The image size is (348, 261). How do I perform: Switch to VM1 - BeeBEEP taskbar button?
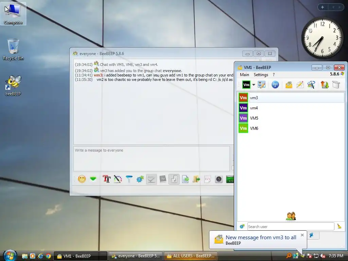[81, 256]
